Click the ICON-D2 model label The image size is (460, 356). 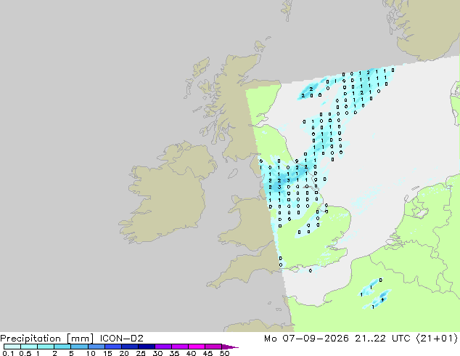(x=121, y=338)
